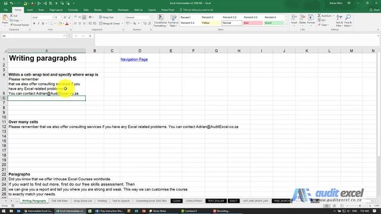
Task: Switch to the Data tab
Action: 86,10
